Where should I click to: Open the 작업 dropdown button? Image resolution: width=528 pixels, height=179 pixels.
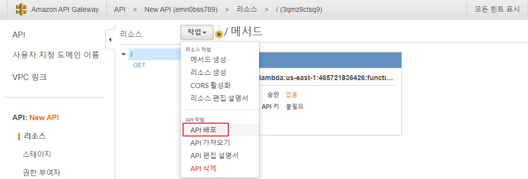pyautogui.click(x=197, y=32)
